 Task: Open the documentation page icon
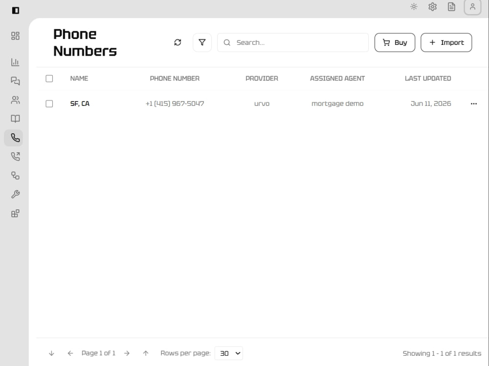[451, 7]
